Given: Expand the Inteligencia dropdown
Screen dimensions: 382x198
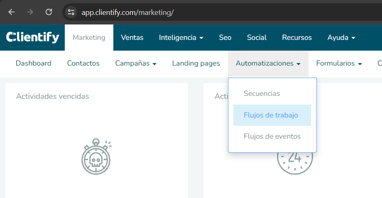Looking at the screenshot, I should (181, 37).
